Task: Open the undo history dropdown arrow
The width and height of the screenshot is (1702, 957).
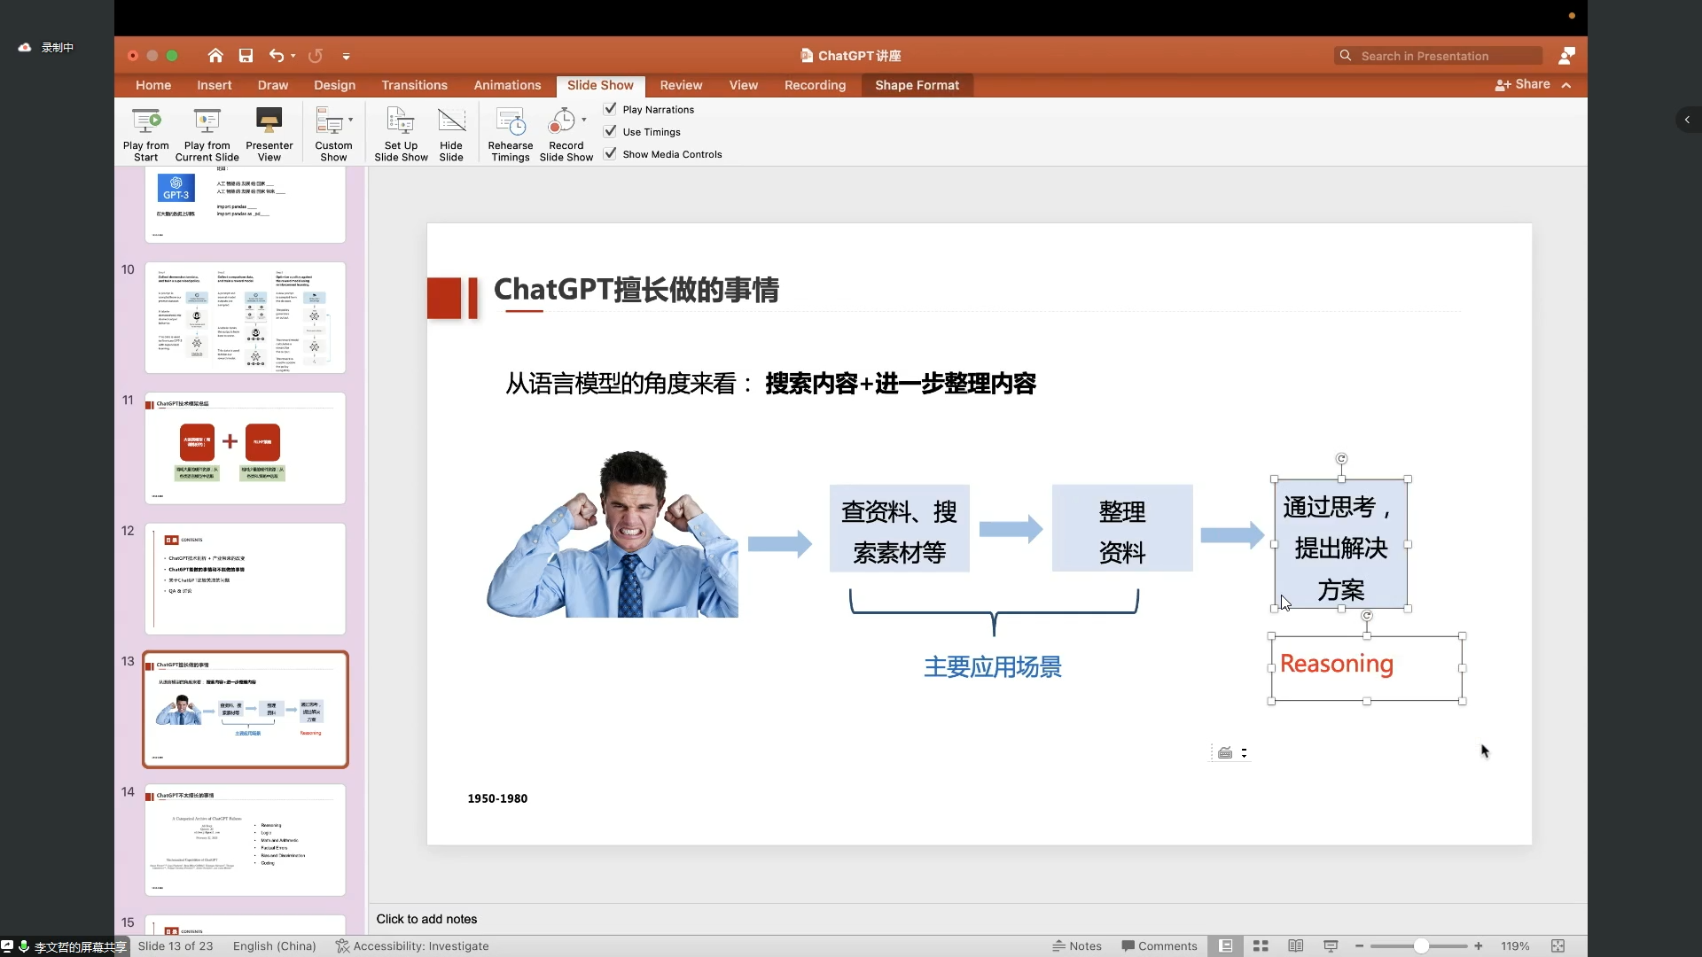Action: pos(293,56)
